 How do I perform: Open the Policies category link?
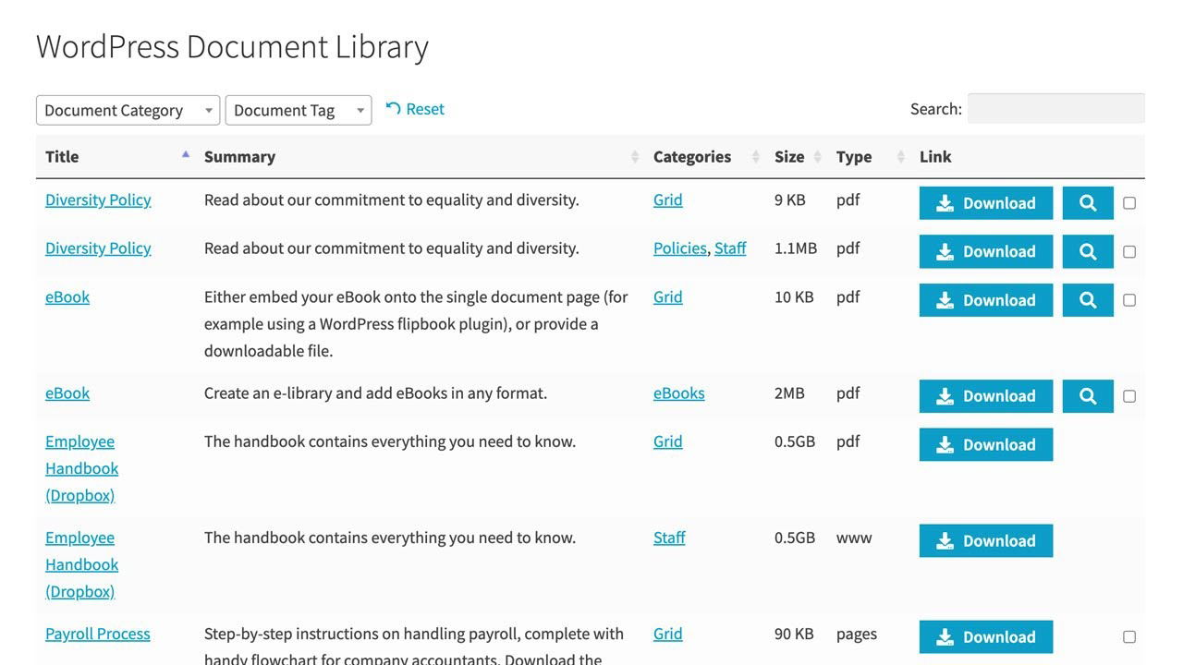[679, 248]
